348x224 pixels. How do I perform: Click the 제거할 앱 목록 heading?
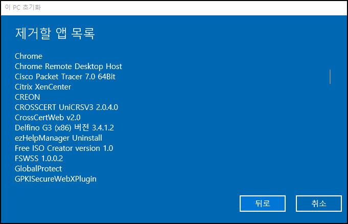55,34
